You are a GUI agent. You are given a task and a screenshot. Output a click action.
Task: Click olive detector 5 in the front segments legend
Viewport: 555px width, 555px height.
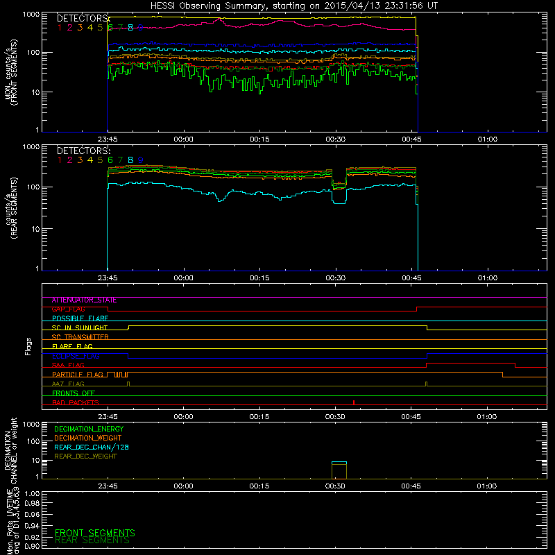point(100,27)
